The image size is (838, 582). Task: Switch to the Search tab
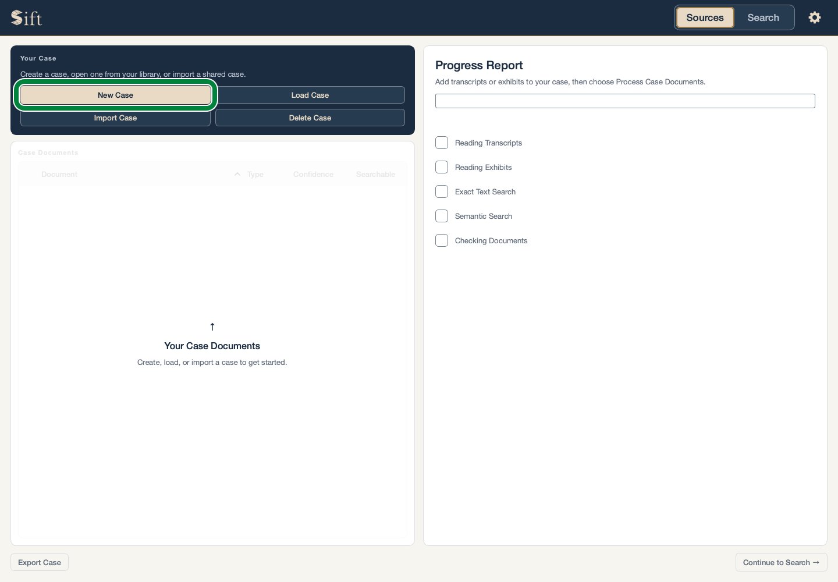click(763, 17)
